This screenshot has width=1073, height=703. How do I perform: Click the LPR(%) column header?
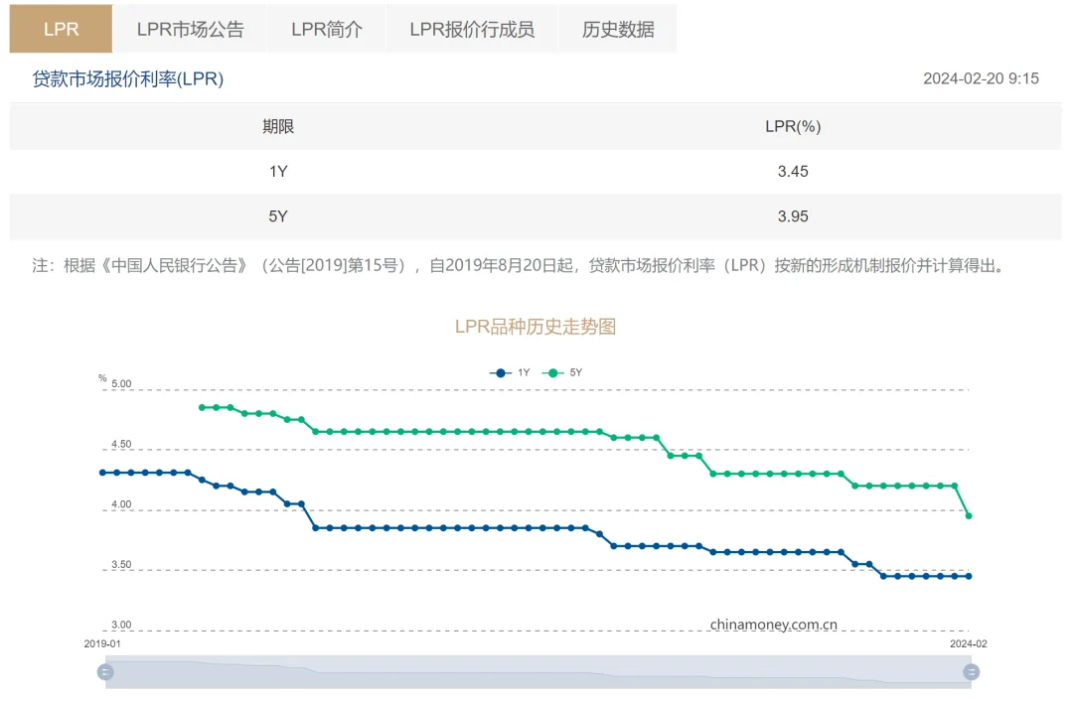pos(793,126)
